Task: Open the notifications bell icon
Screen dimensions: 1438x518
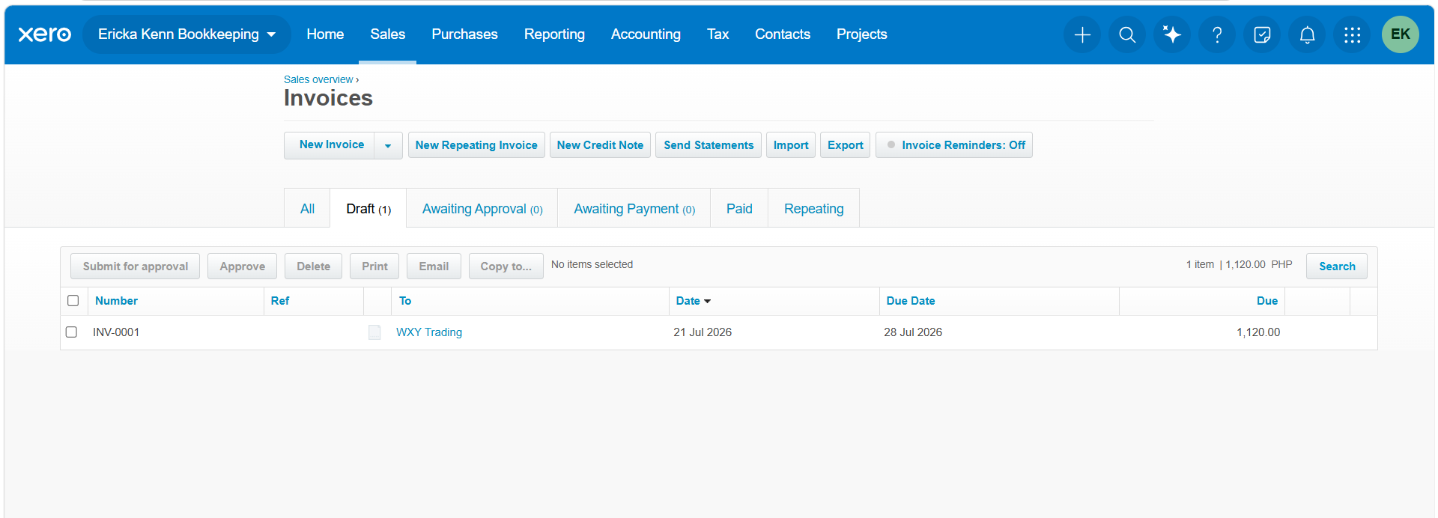Action: tap(1307, 34)
